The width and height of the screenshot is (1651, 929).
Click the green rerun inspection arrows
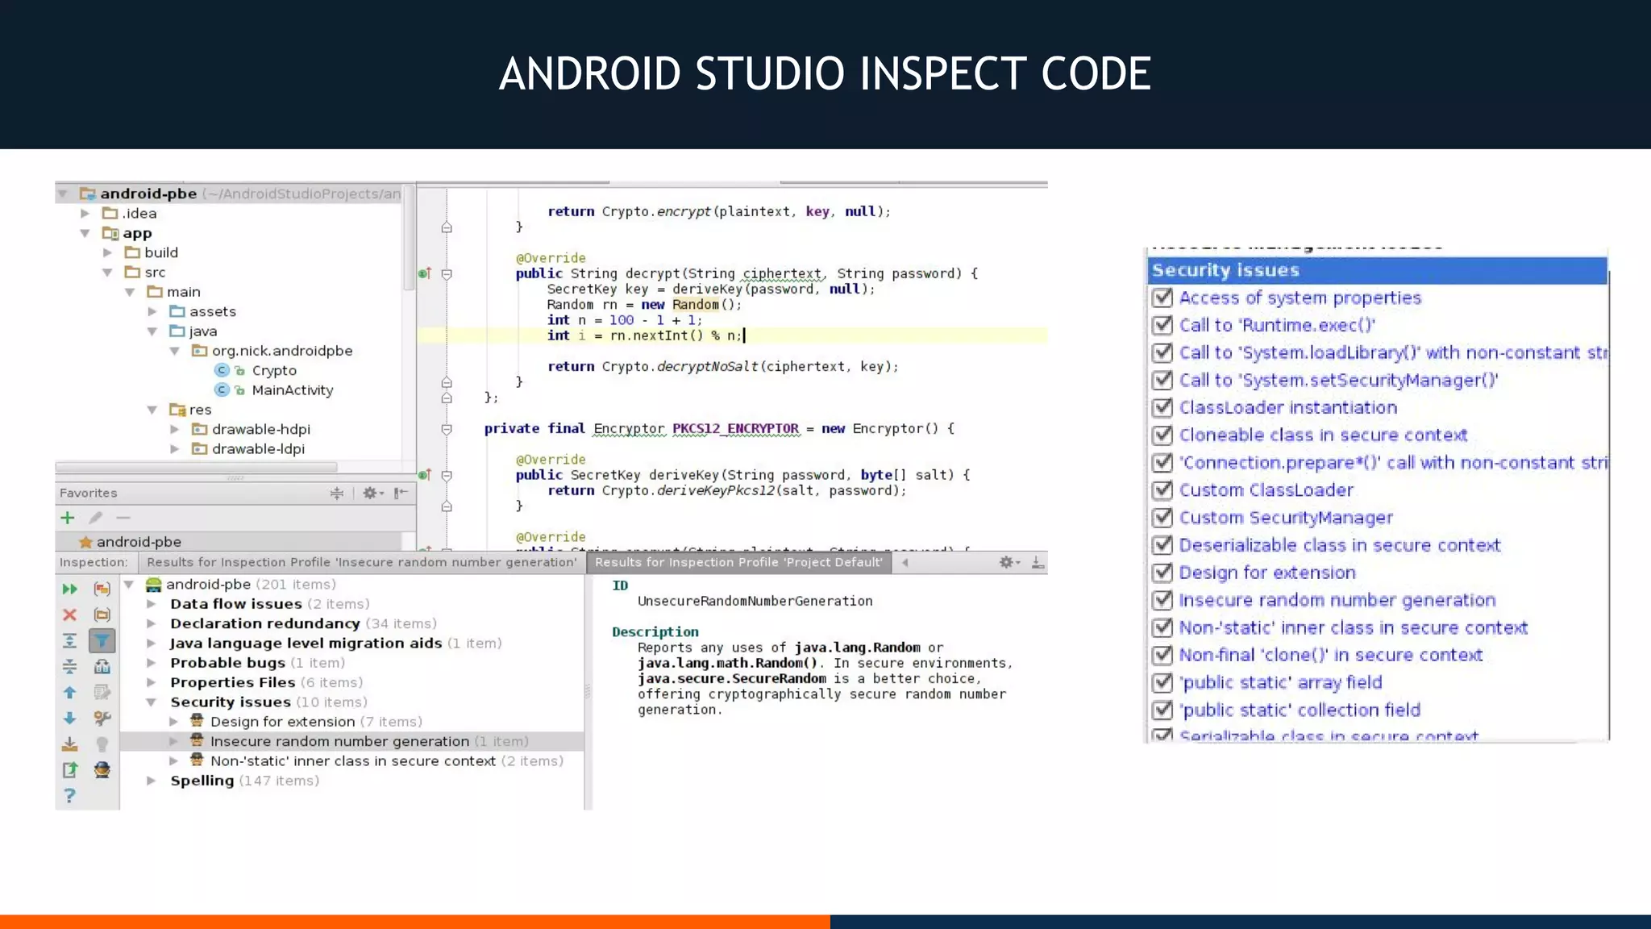(70, 589)
